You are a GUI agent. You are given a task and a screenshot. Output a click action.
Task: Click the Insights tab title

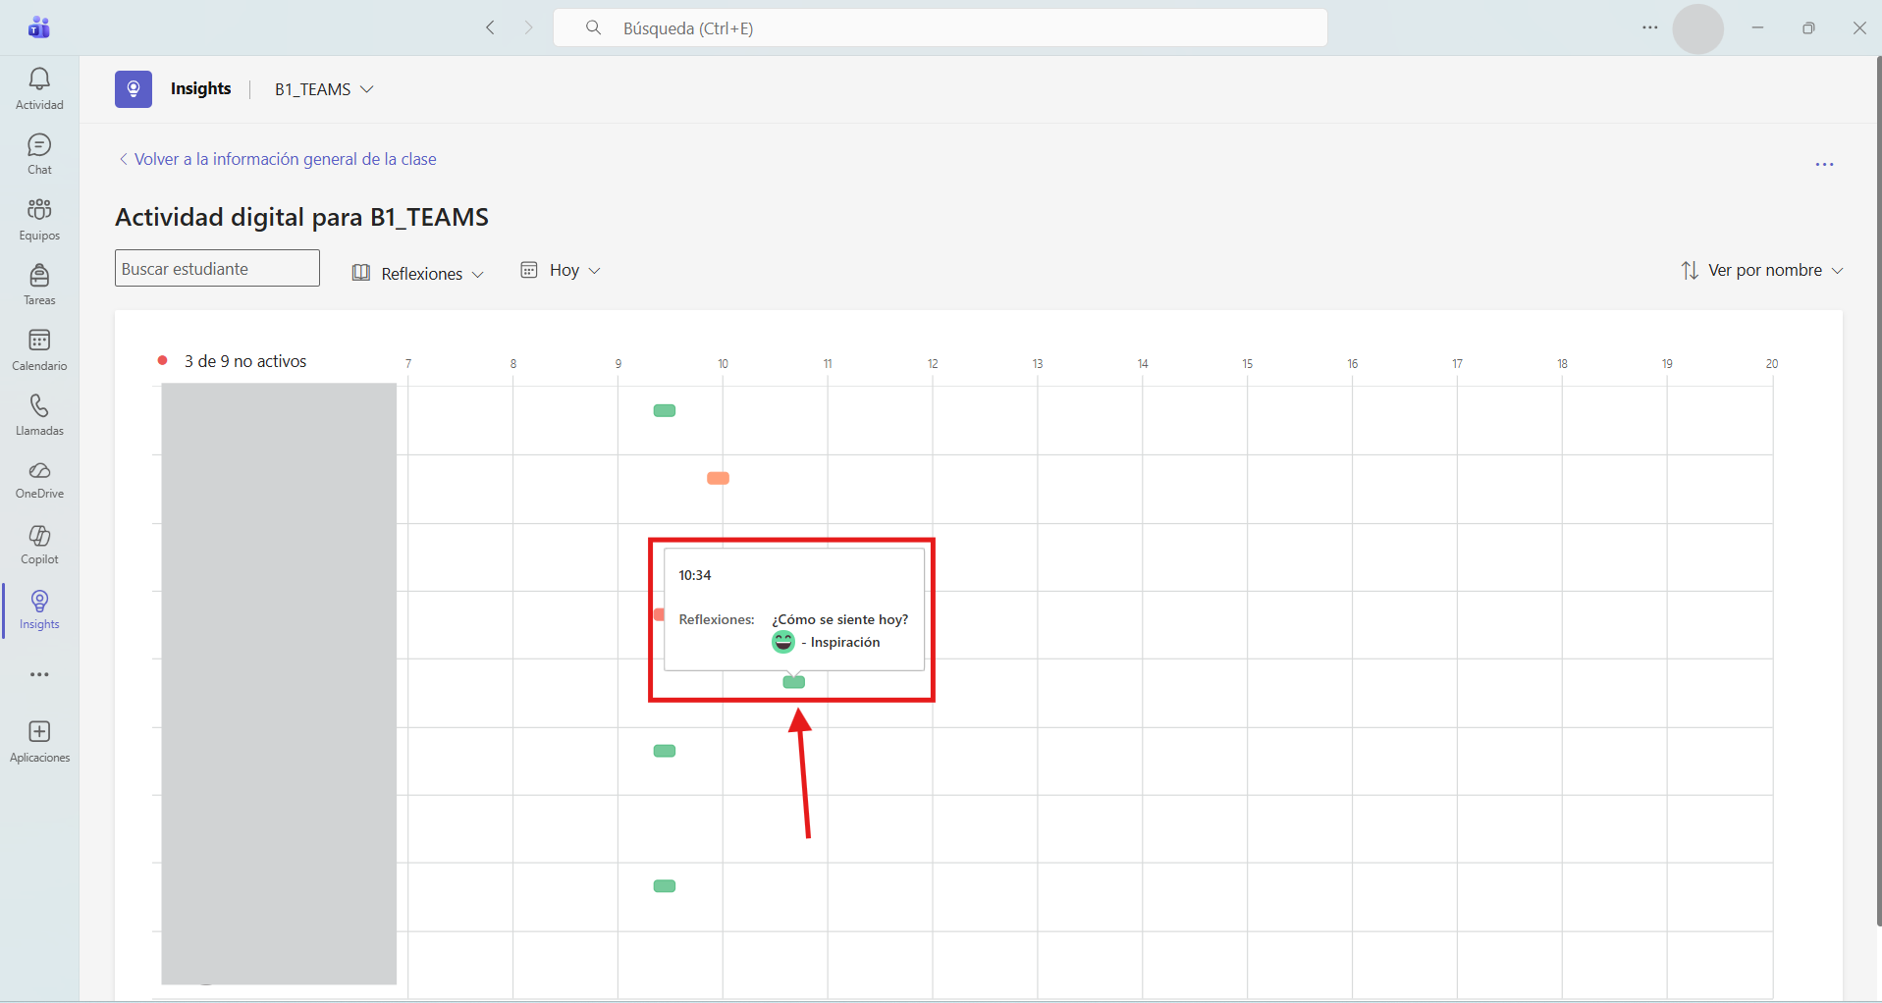200,88
